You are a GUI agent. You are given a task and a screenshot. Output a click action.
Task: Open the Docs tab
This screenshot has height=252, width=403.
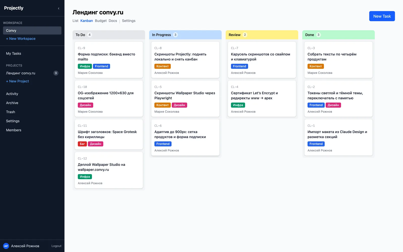point(113,21)
